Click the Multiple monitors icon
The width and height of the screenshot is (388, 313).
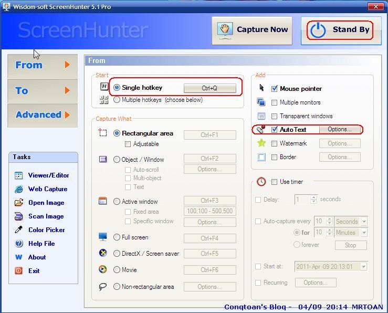tap(261, 102)
